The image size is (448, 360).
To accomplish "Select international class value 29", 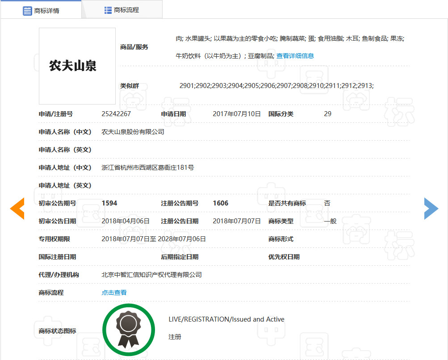I will [x=328, y=114].
